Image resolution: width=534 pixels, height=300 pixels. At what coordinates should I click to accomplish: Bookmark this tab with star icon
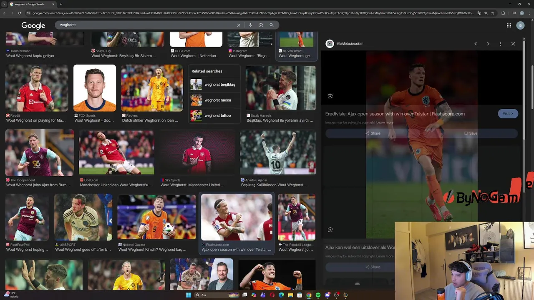[493, 13]
